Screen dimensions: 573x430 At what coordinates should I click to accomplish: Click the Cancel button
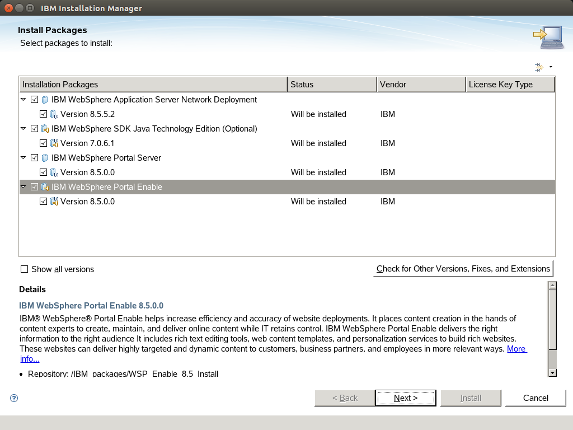pos(536,398)
